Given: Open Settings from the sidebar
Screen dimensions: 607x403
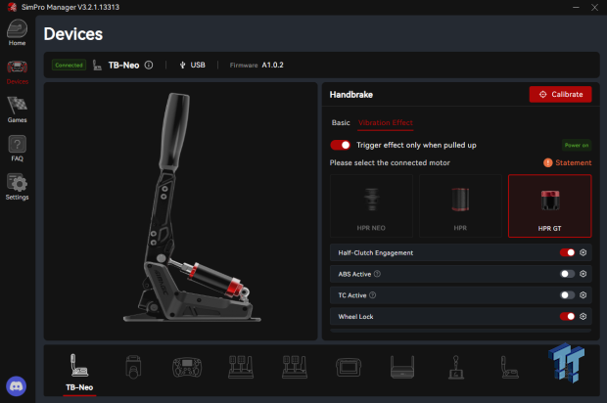Looking at the screenshot, I should tap(17, 187).
